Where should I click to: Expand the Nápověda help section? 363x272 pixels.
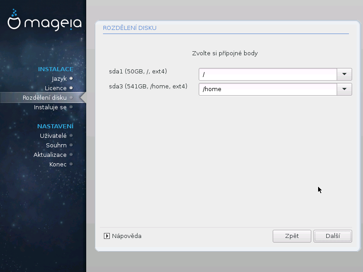tap(123, 236)
